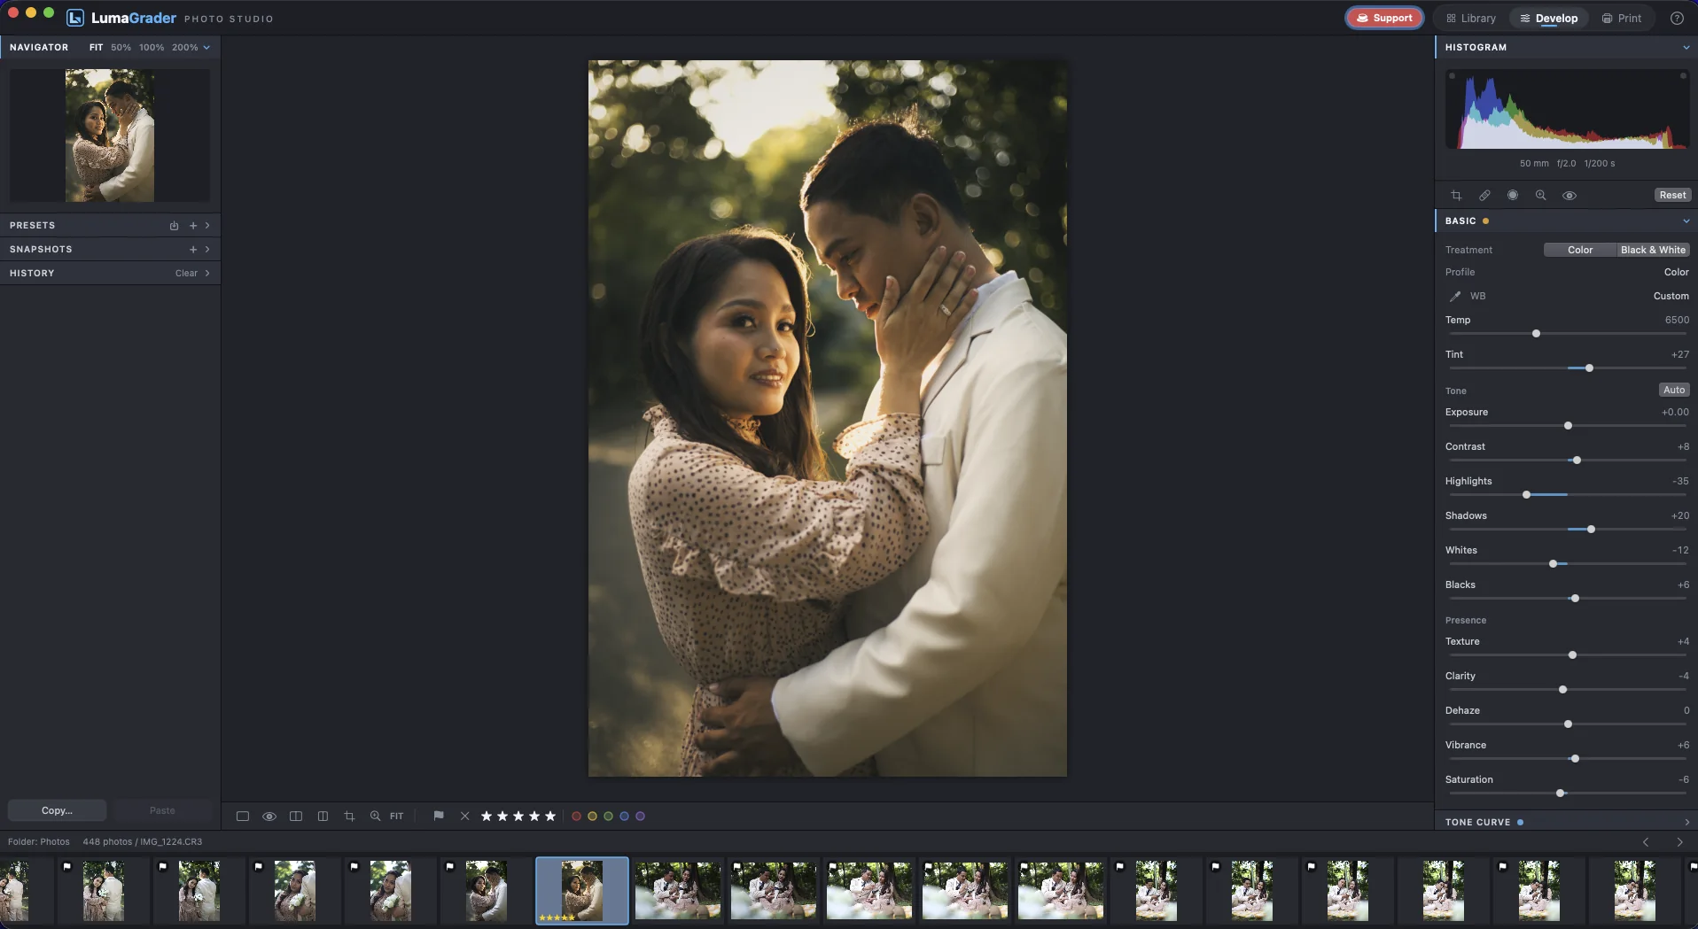Screen dimensions: 1698x929
Task: Select Color treatment
Action: (1580, 250)
